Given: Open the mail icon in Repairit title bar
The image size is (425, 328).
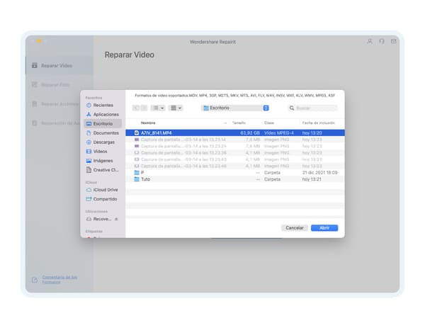Looking at the screenshot, I should click(394, 42).
